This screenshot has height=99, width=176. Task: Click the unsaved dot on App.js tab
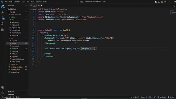(x=41, y=6)
